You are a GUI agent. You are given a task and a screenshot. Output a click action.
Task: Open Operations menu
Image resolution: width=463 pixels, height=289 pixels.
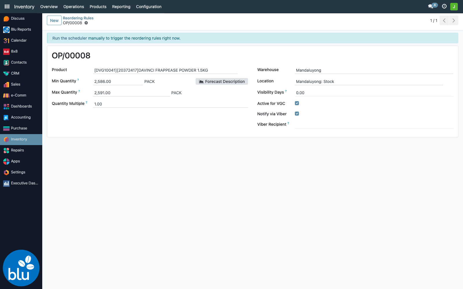[x=74, y=7]
